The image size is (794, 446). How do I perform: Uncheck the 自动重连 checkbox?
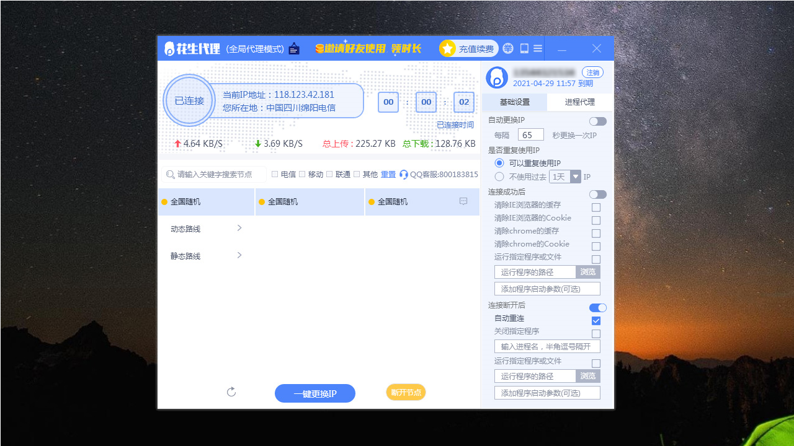596,321
